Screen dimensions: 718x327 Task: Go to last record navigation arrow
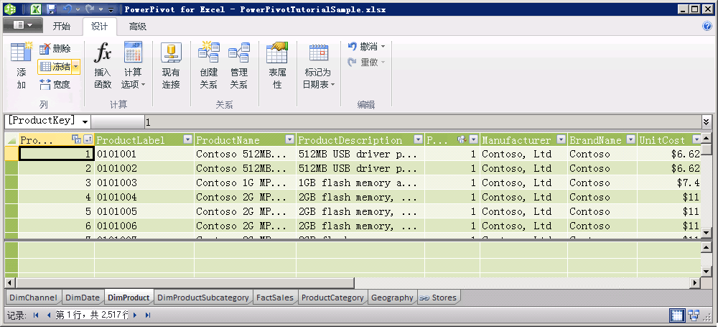tap(147, 315)
